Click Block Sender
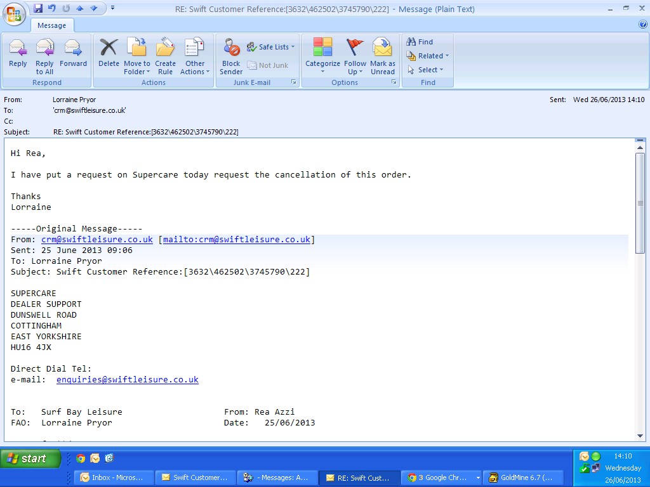The image size is (650, 487). click(x=231, y=56)
